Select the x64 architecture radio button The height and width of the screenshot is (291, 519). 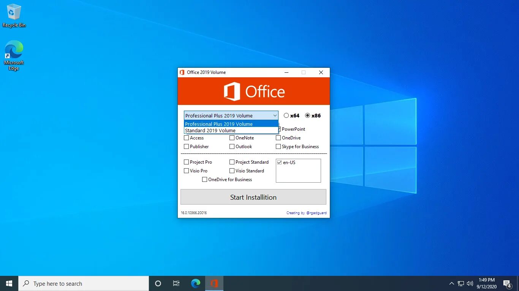[286, 116]
